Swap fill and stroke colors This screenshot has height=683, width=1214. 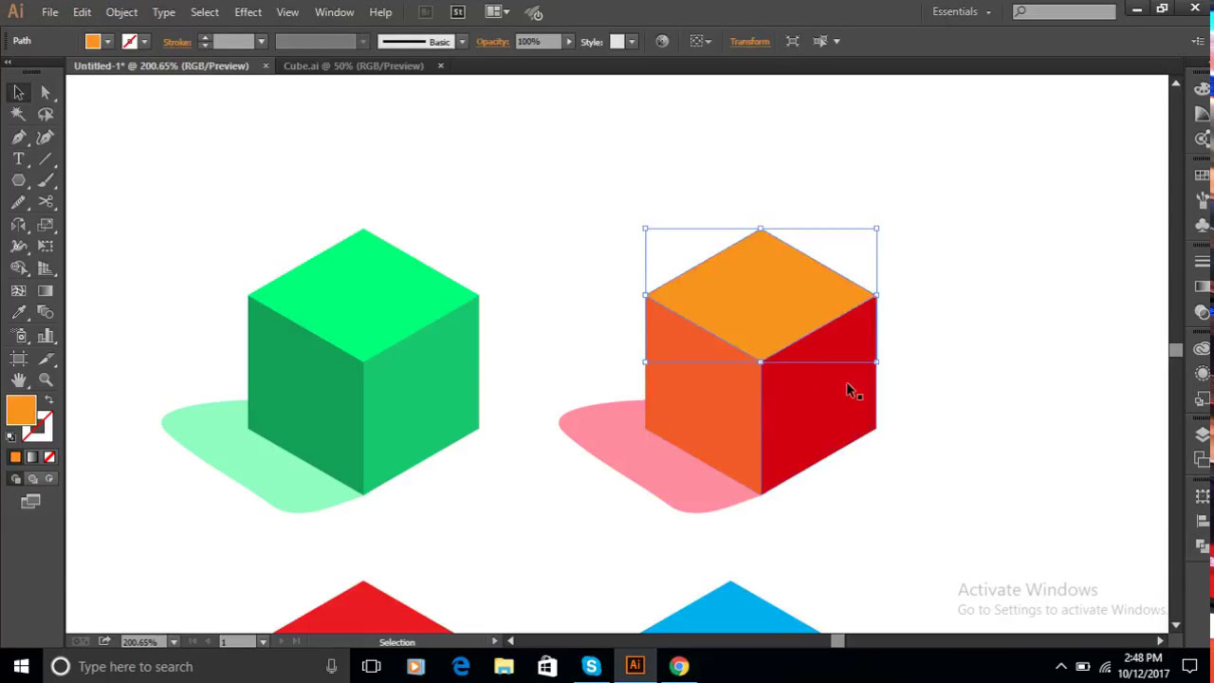49,400
